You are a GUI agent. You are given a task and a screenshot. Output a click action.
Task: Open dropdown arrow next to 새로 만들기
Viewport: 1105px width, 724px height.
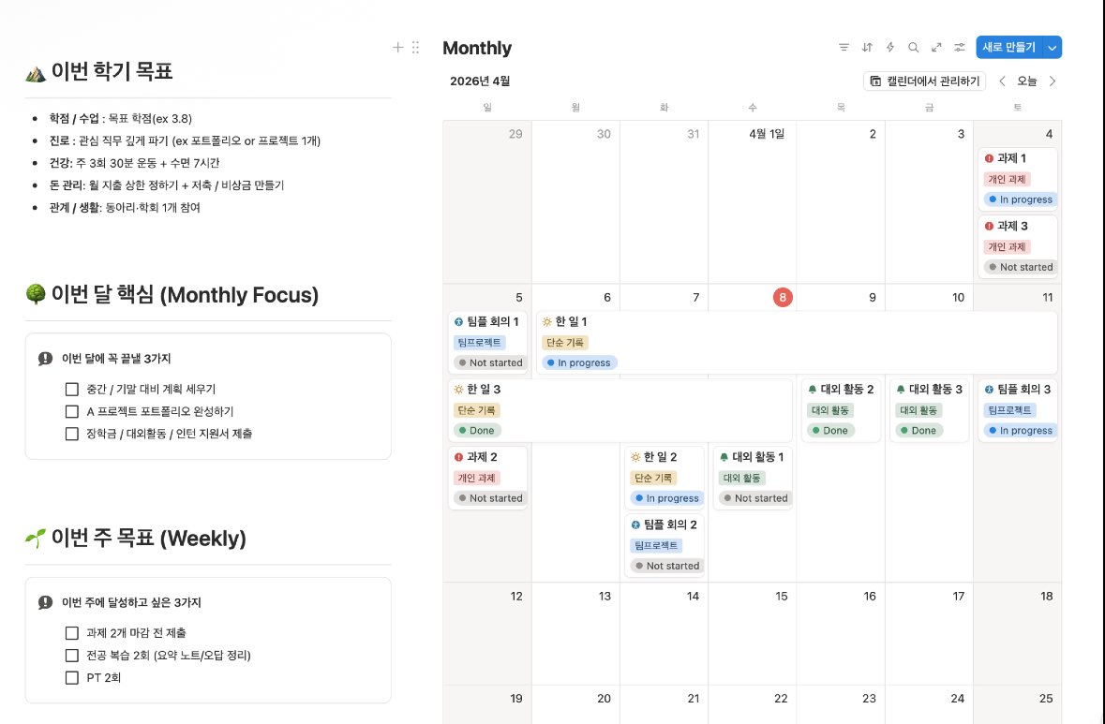click(1053, 47)
